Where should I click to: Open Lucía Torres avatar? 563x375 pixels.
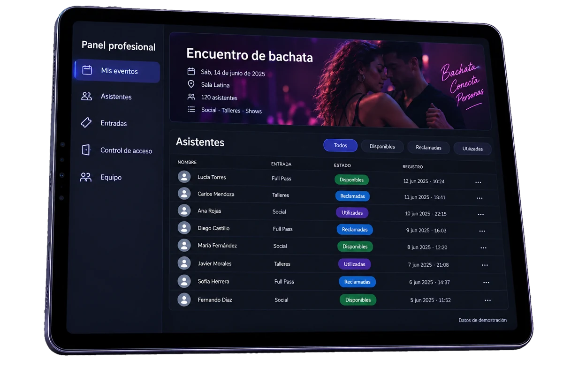tap(184, 177)
